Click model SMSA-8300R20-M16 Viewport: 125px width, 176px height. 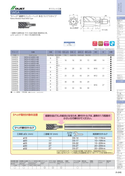[x=32, y=82]
